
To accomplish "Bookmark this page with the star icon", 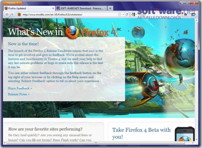I will [x=119, y=15].
